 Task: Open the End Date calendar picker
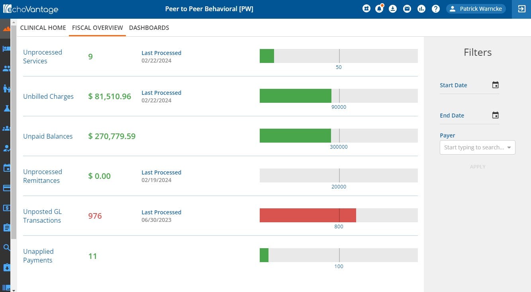(x=495, y=115)
